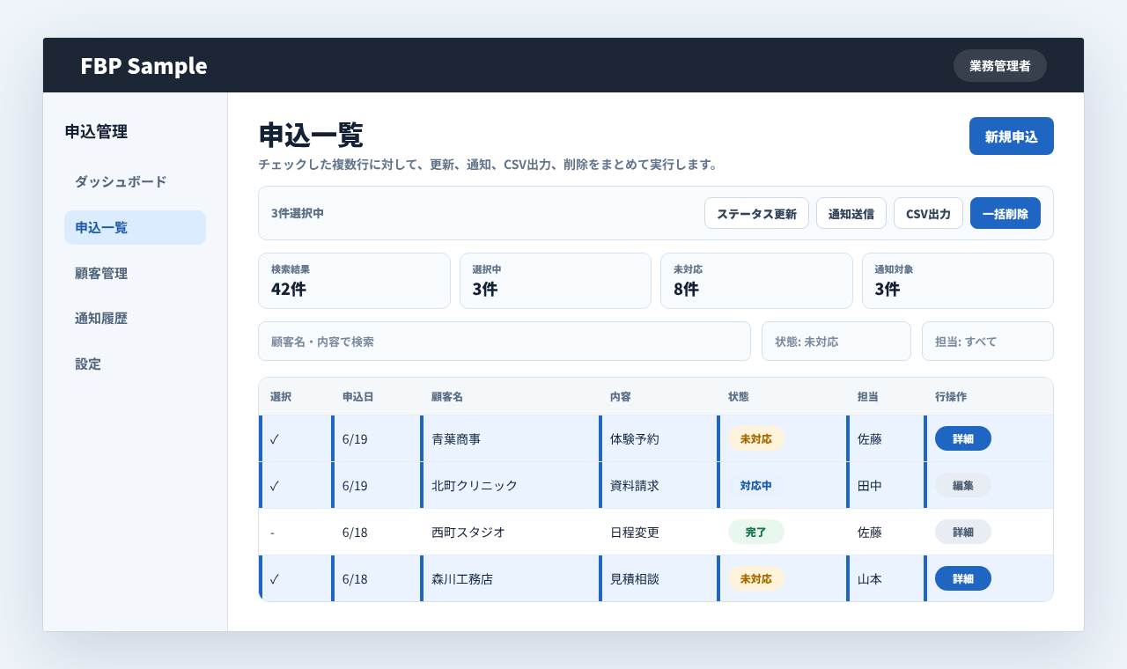This screenshot has height=669, width=1127.
Task: Click 編集 for 北町クリニック
Action: (963, 485)
